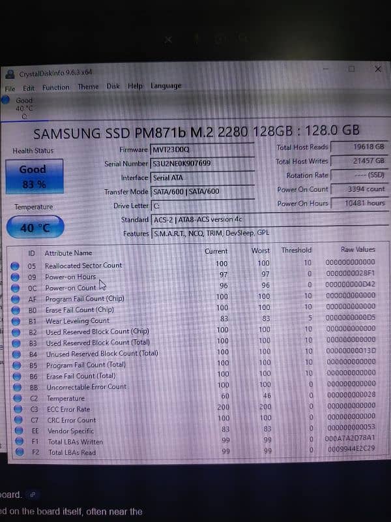This screenshot has width=391, height=522.
Task: Click raw value 00000000013D
Action: click(x=351, y=350)
